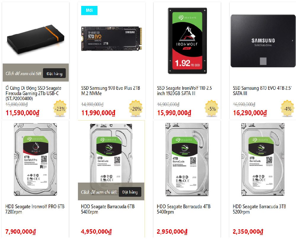Open SSD Samsung 870 EVO 4TB link
This screenshot has width=296, height=239.
(262, 91)
